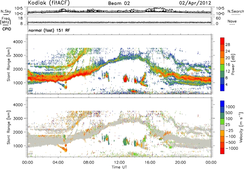
Task: Pick the red swatch below -1000 on the velocity colorbar
Action: pyautogui.click(x=222, y=151)
